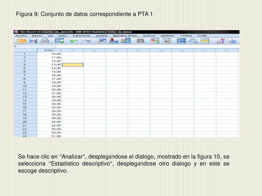
Task: Open the Analizar menu
Action: click(102, 36)
